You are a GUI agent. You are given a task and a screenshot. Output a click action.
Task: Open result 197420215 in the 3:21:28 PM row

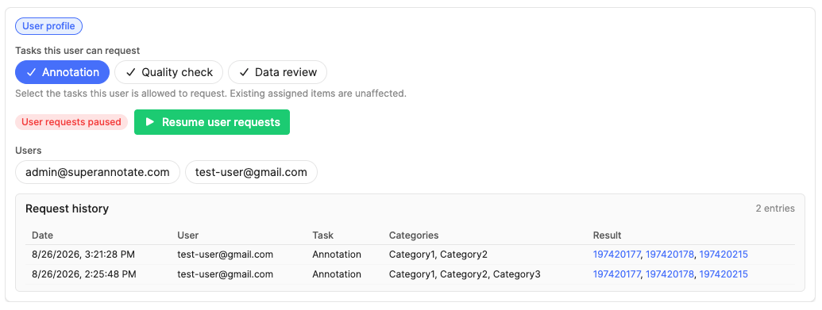pyautogui.click(x=724, y=255)
